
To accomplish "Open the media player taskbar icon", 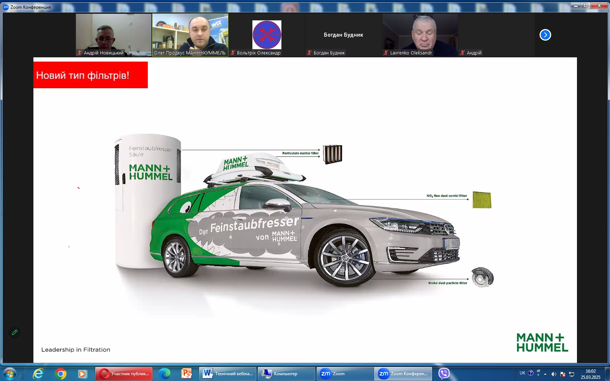I will tap(82, 374).
